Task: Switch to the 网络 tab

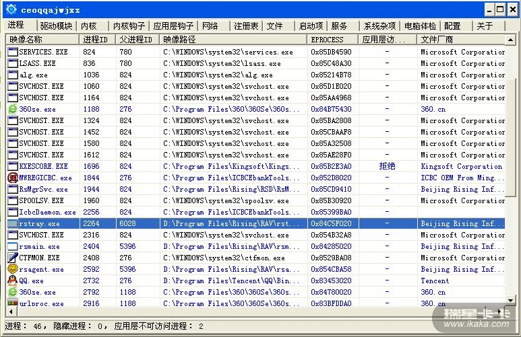Action: tap(210, 26)
